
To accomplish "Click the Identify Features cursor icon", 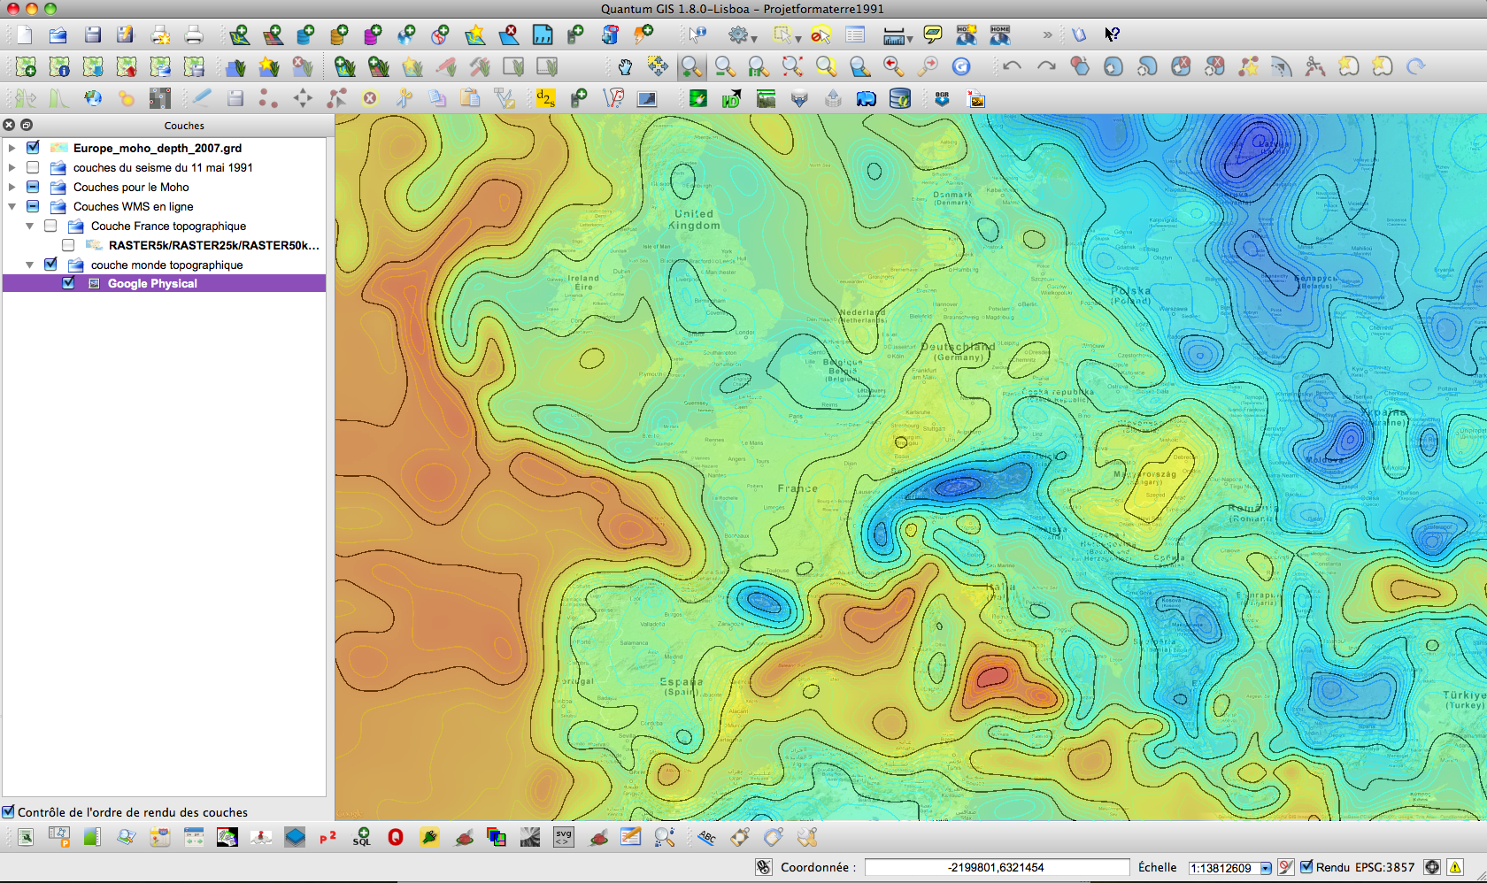I will click(697, 35).
